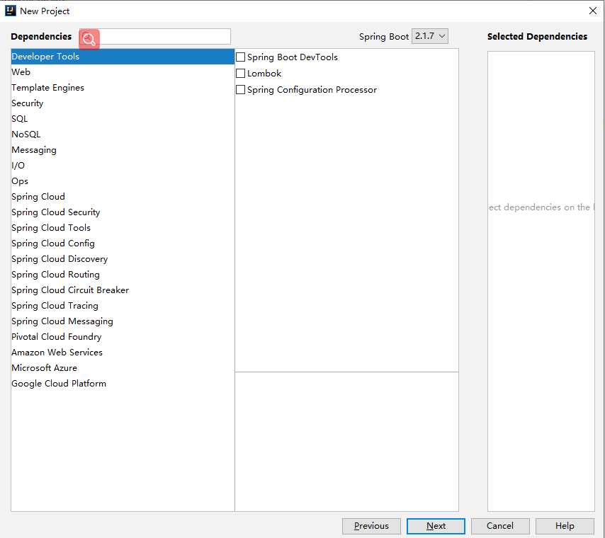Proceed with the Next button
Image resolution: width=605 pixels, height=538 pixels.
click(x=436, y=526)
